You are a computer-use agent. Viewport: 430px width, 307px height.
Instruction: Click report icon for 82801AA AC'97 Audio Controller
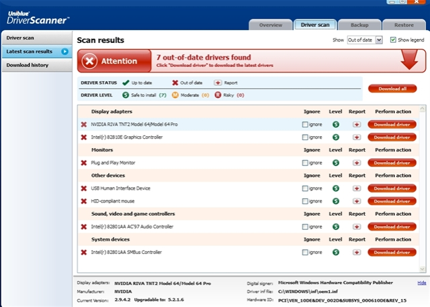click(x=357, y=227)
